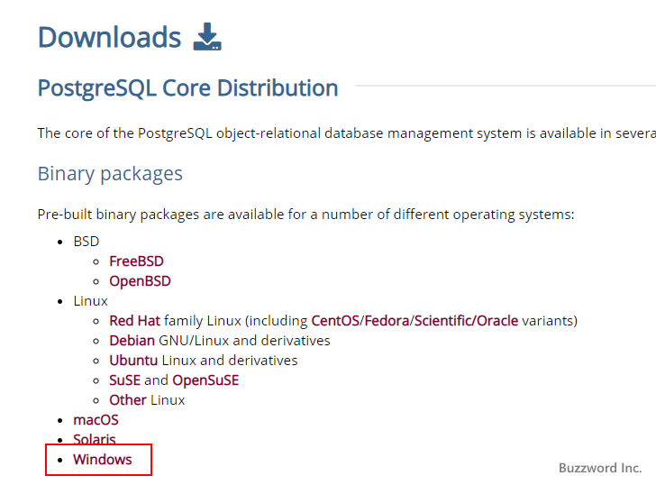The width and height of the screenshot is (656, 485).
Task: Follow the Debian link
Action: click(x=132, y=341)
